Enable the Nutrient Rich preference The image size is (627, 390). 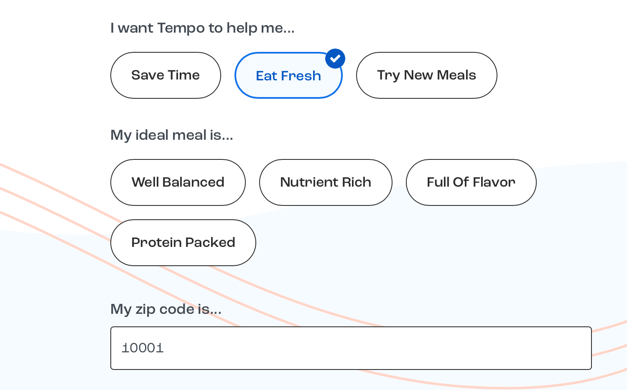click(x=326, y=182)
